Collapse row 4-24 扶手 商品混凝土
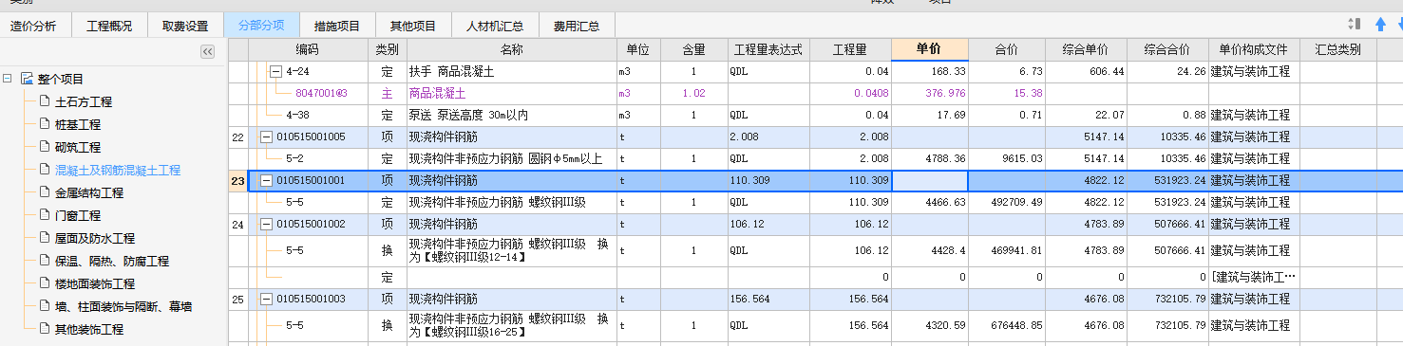This screenshot has height=346, width=1403. tap(276, 71)
